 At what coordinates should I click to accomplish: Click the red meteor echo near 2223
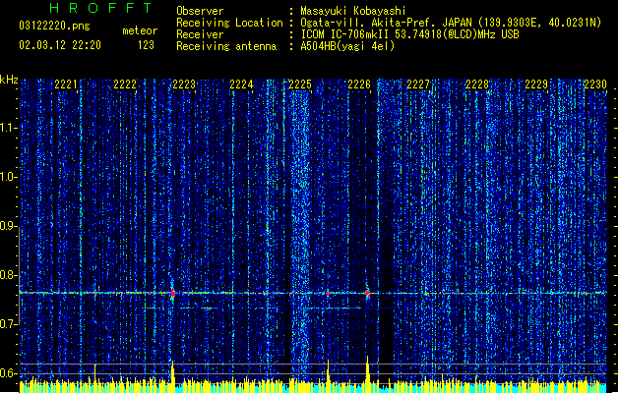173,293
